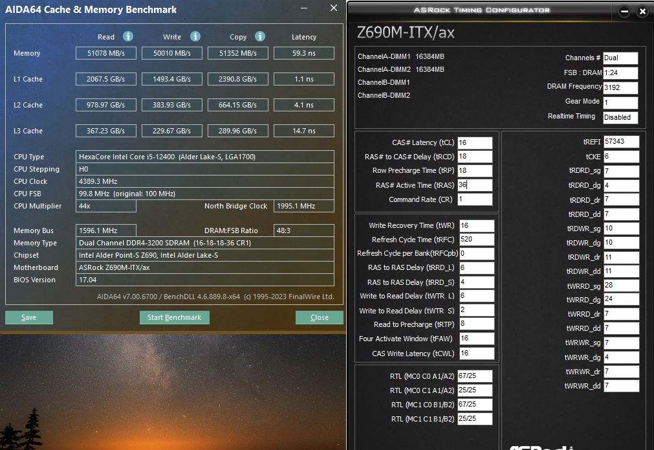Click the CPU Type field in AIDA64

(205, 157)
